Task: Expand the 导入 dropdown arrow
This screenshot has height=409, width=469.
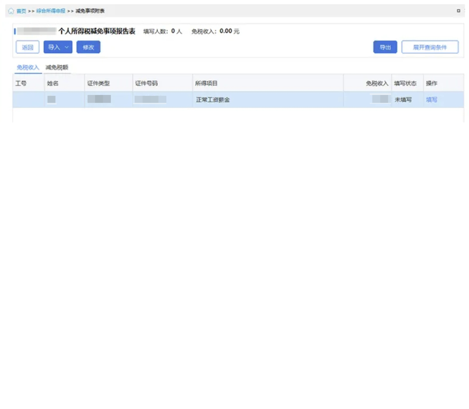Action: pos(66,47)
